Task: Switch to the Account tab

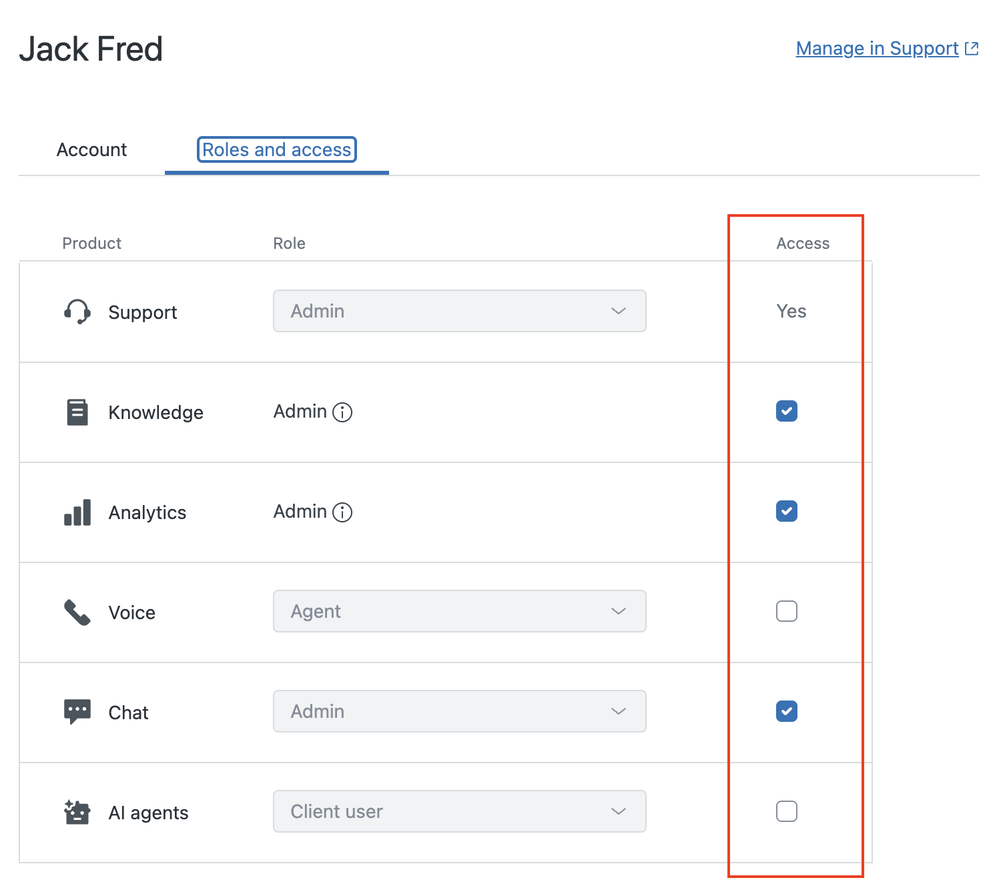Action: (91, 150)
